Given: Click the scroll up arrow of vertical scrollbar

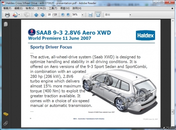Looking at the screenshot, I should (x=173, y=21).
